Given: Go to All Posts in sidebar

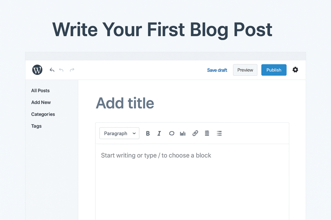Looking at the screenshot, I should pos(40,91).
